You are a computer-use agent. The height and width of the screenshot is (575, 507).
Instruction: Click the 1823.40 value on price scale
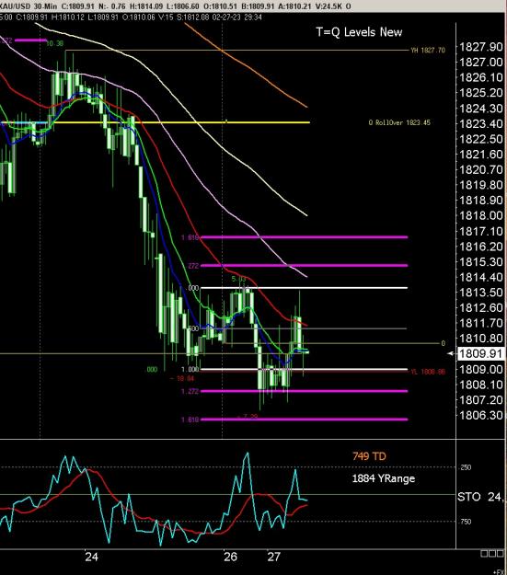481,123
